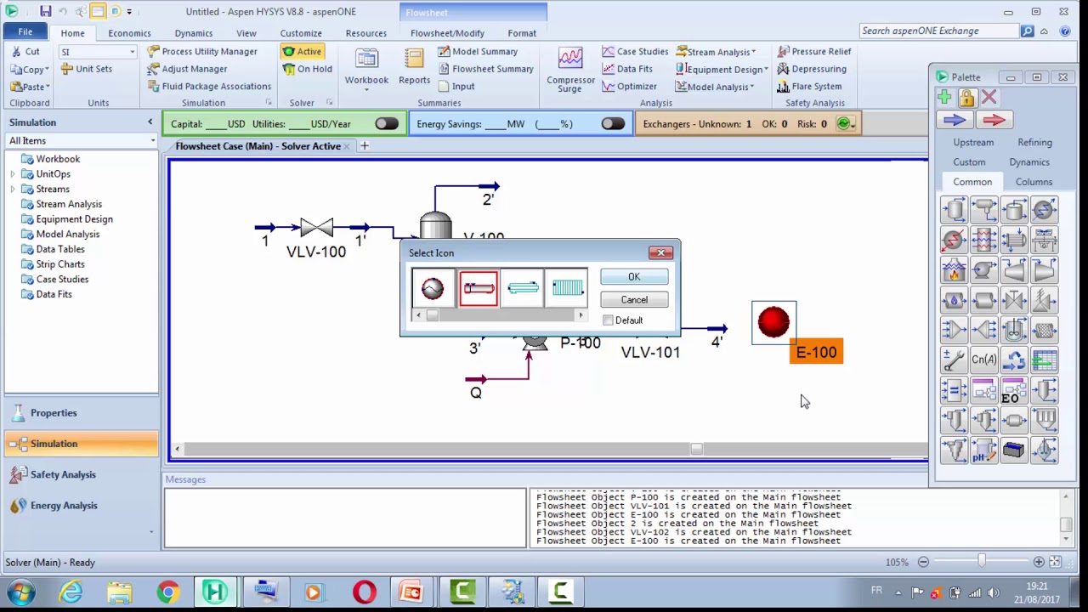The height and width of the screenshot is (612, 1088).
Task: Open Compressor Surge analysis
Action: (x=570, y=69)
